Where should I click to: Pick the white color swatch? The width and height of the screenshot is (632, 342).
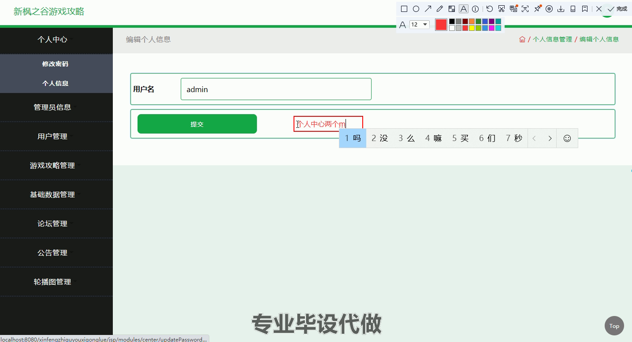[452, 28]
